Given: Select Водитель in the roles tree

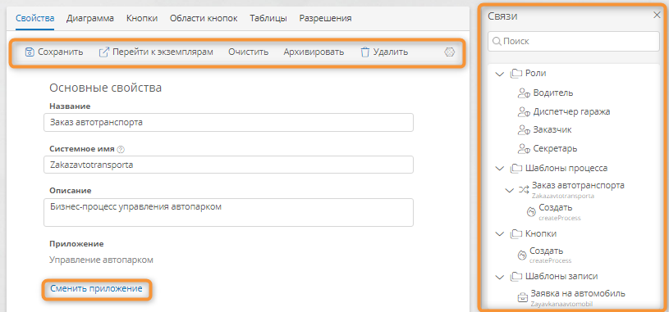Looking at the screenshot, I should (553, 93).
